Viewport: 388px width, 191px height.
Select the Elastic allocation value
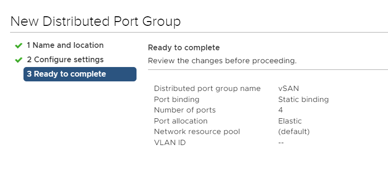290,121
